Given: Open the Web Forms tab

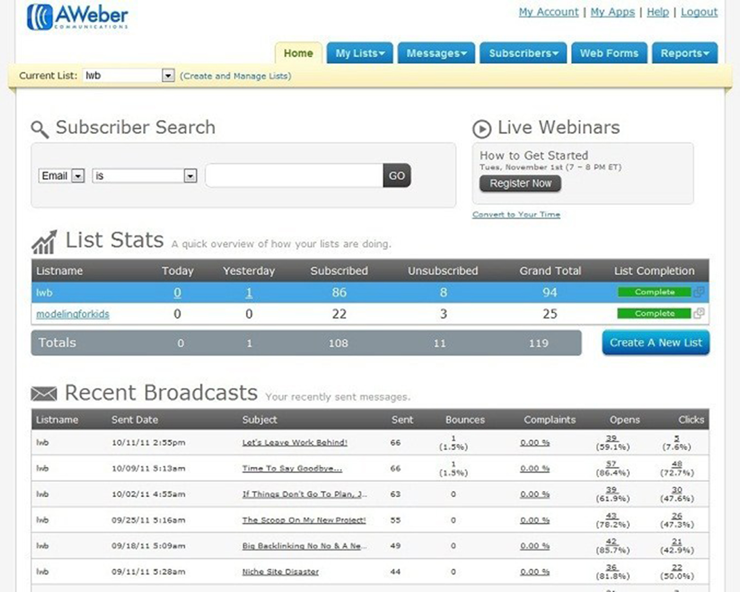Looking at the screenshot, I should tap(609, 53).
